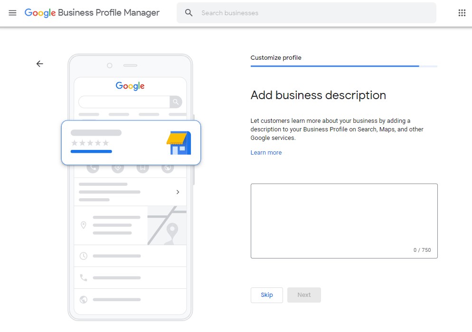Viewport: 472px width, 332px height.
Task: Click the chevron arrow in the phone preview
Action: 178,192
